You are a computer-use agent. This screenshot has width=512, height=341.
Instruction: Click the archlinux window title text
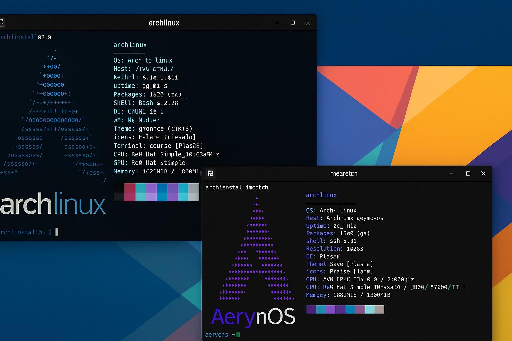click(x=164, y=23)
